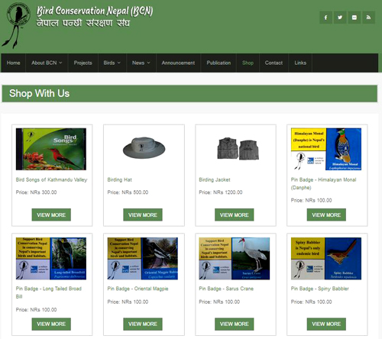382x339 pixels.
Task: Click the Long Tailed Broadbill badge image
Action: click(x=51, y=259)
